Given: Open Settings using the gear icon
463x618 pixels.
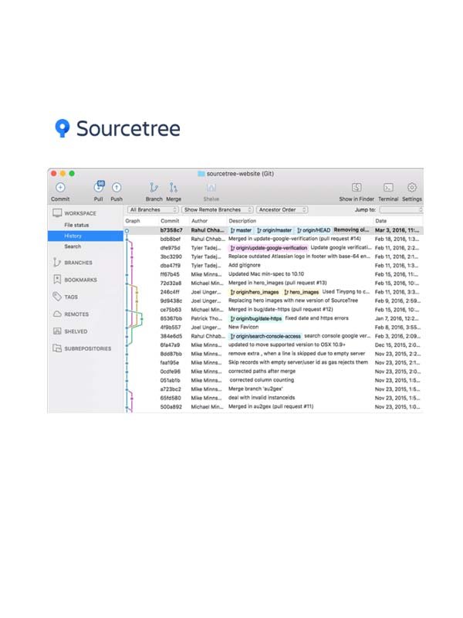Looking at the screenshot, I should tap(412, 188).
